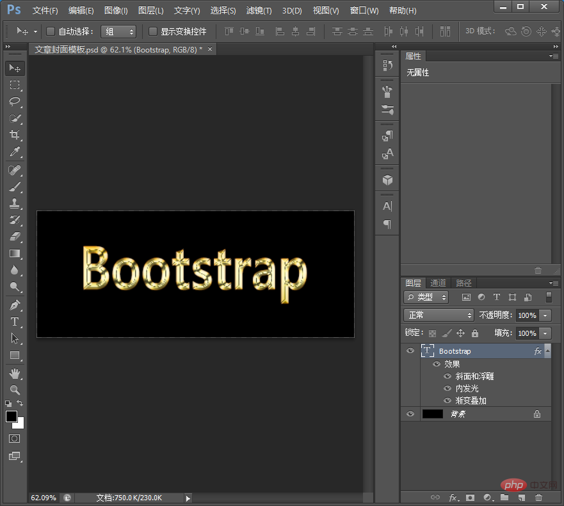The height and width of the screenshot is (506, 564).
Task: Select the Pen tool
Action: 15,305
